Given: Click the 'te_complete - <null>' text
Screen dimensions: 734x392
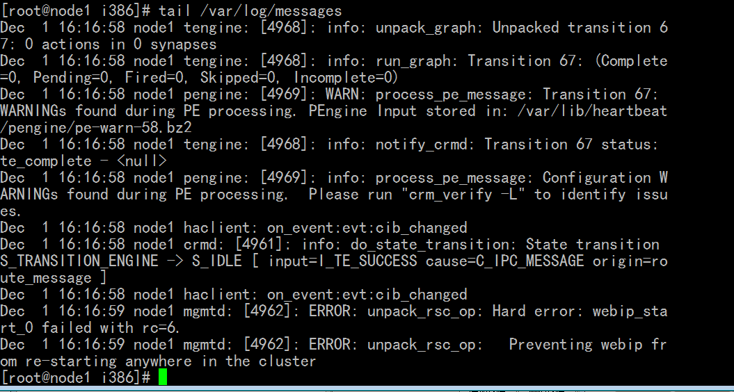Looking at the screenshot, I should pos(83,161).
